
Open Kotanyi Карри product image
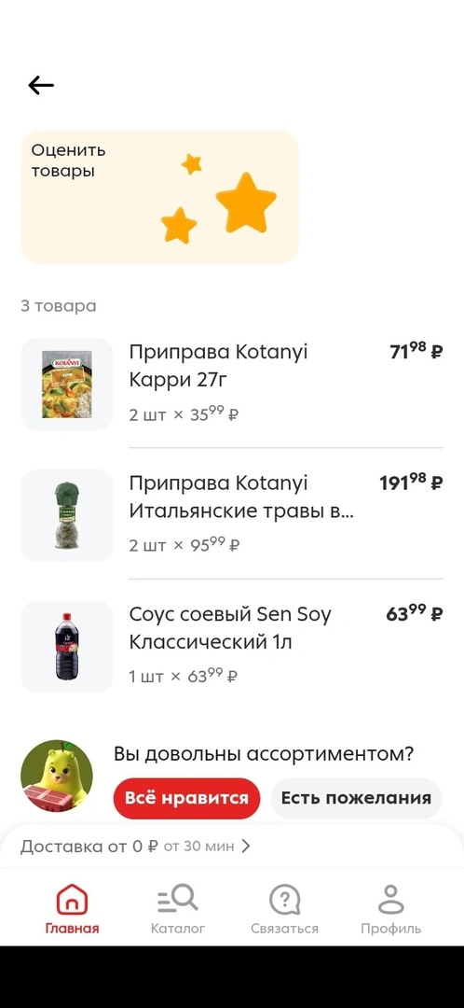[67, 385]
